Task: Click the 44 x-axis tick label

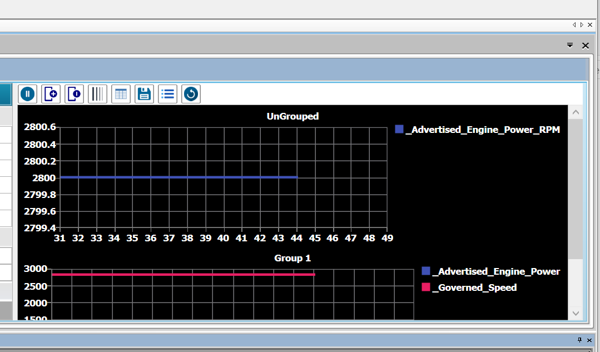Action: (296, 238)
